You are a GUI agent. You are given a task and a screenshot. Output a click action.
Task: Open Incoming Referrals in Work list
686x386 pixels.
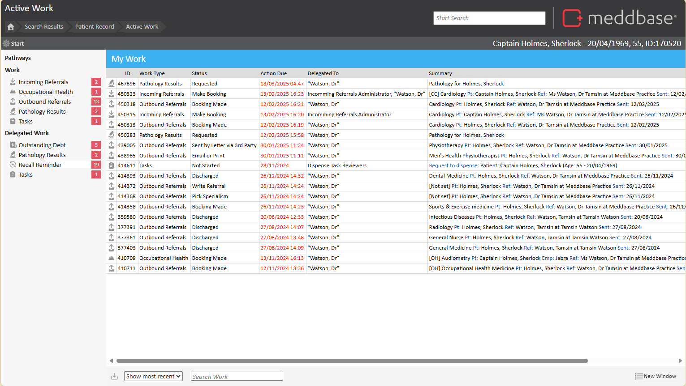[x=43, y=82]
